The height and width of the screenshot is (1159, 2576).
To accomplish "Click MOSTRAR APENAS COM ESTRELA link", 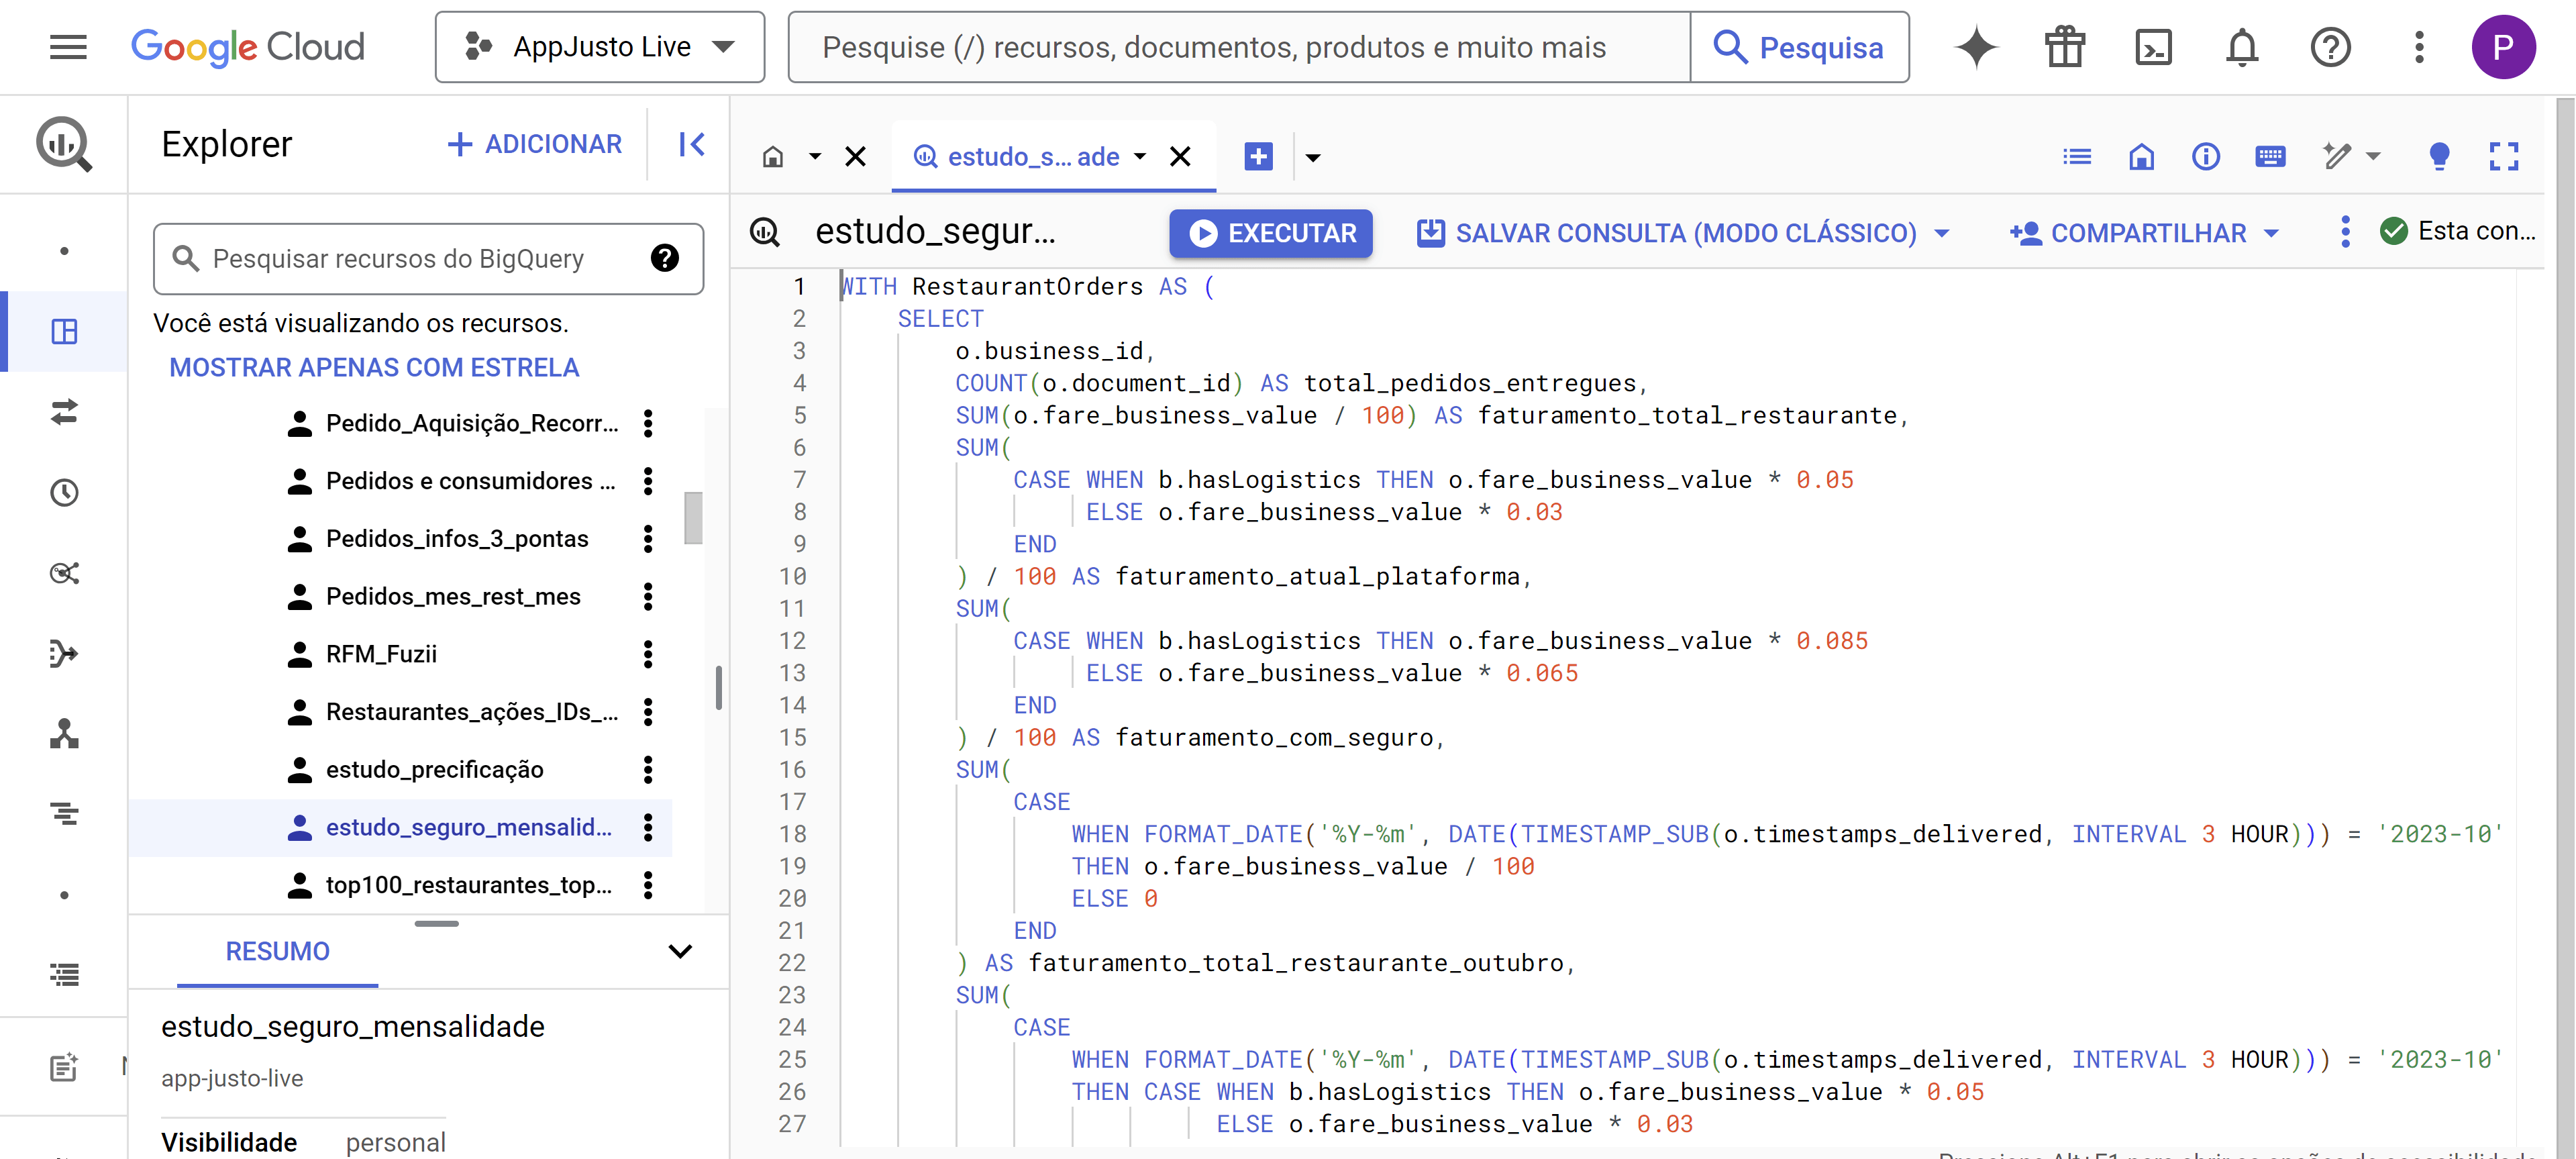I will click(374, 367).
